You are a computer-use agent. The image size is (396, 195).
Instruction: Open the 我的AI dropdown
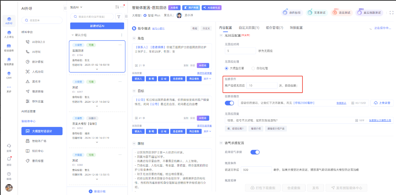76,7
